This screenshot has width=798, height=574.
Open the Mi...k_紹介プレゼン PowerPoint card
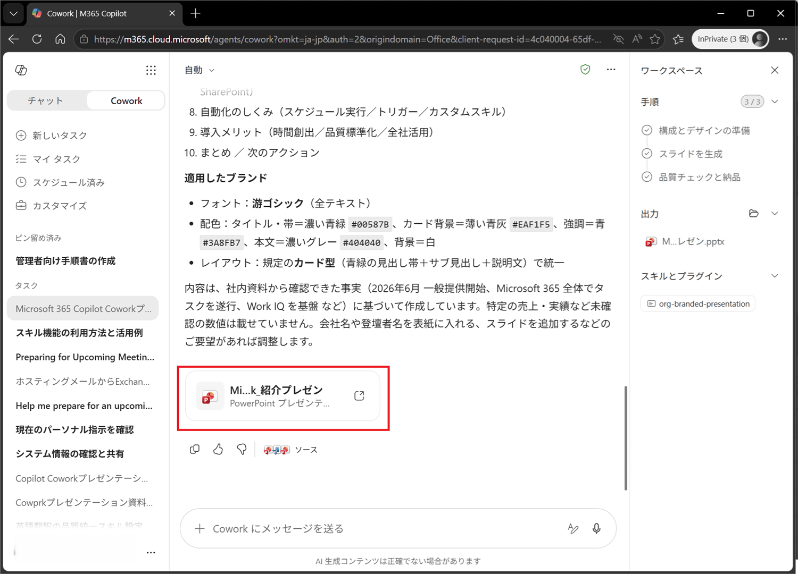click(x=282, y=396)
